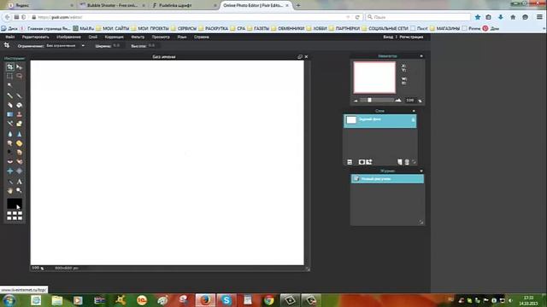Screen dimensions: 547x307
Task: Open the Слой menu
Action: (93, 37)
